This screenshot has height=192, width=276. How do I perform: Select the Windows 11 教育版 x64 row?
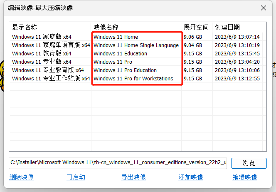click(x=42, y=53)
